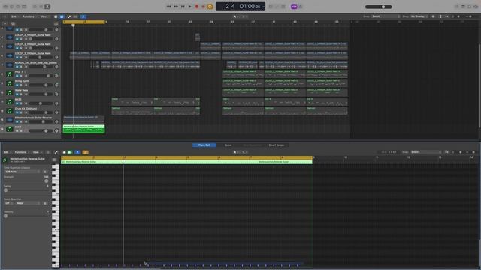Image resolution: width=481 pixels, height=270 pixels.
Task: Toggle the green MIDI Out button in Piano Roll
Action: point(70,152)
